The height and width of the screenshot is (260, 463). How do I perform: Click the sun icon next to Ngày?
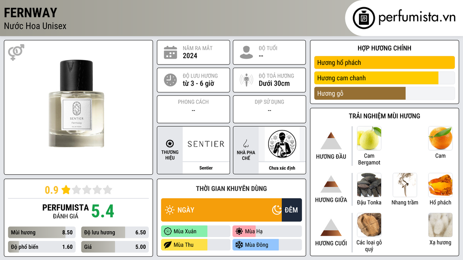pyautogui.click(x=170, y=210)
